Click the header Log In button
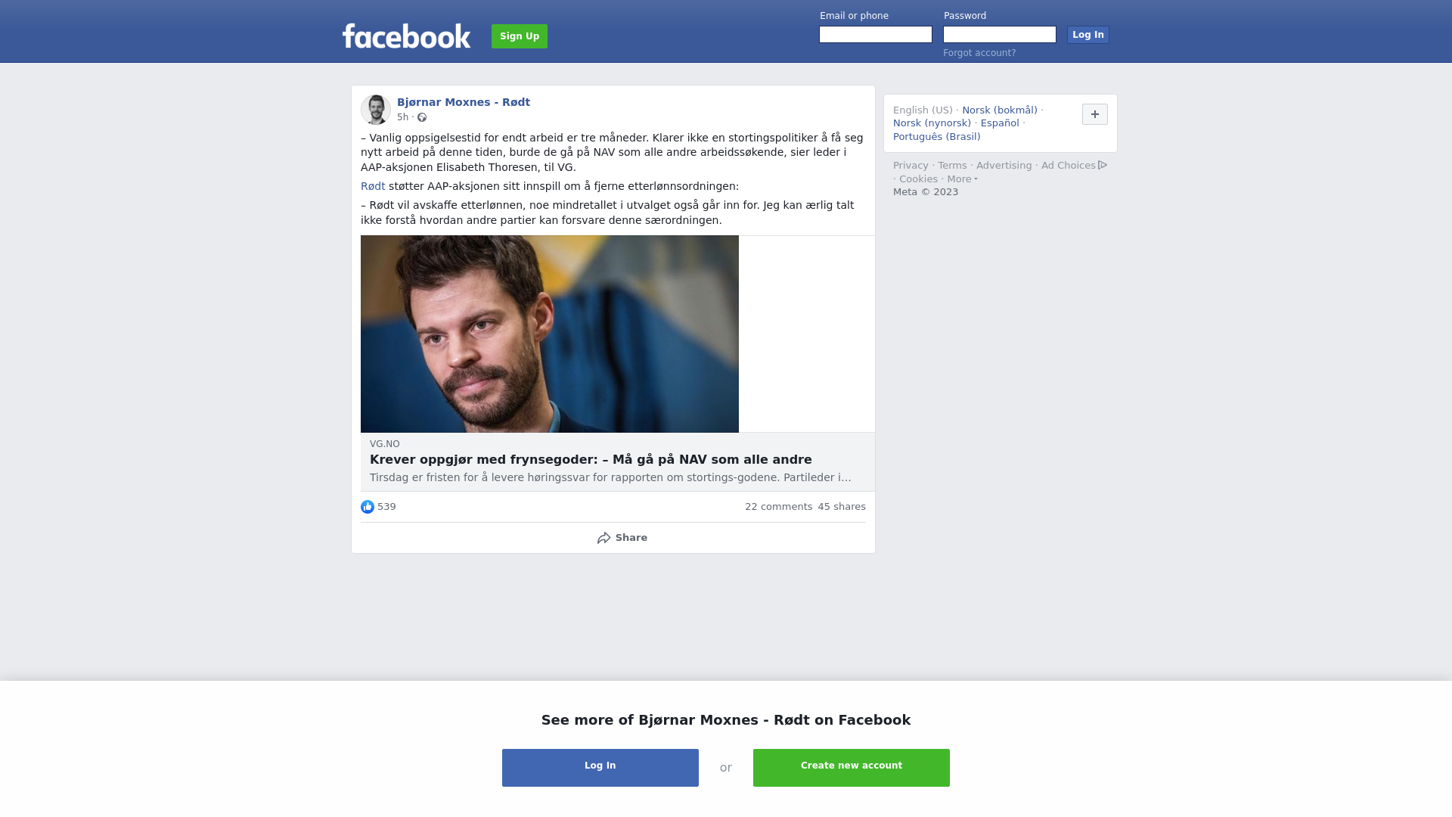Viewport: 1452px width, 817px height. 1088,35
